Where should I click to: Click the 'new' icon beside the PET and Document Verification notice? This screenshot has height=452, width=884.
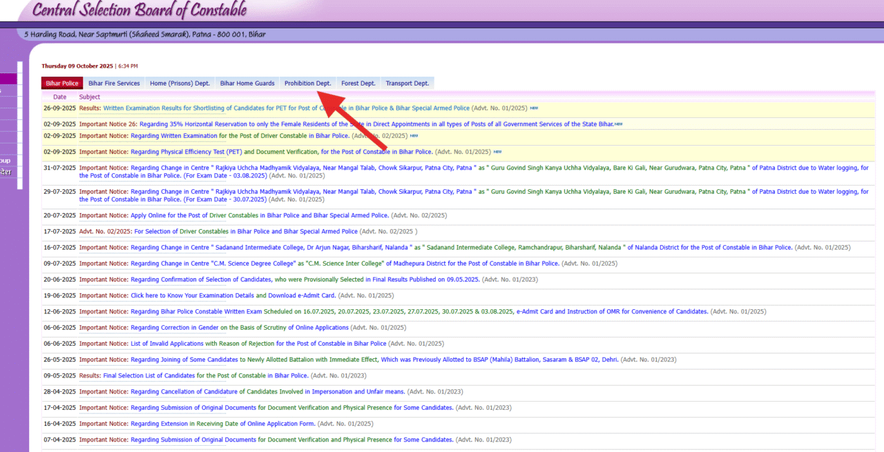pyautogui.click(x=497, y=152)
